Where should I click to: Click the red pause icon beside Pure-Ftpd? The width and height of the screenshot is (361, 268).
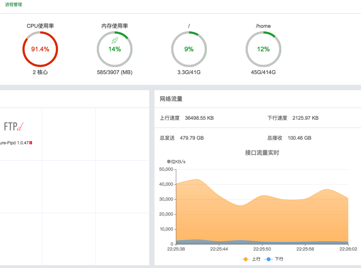point(31,143)
